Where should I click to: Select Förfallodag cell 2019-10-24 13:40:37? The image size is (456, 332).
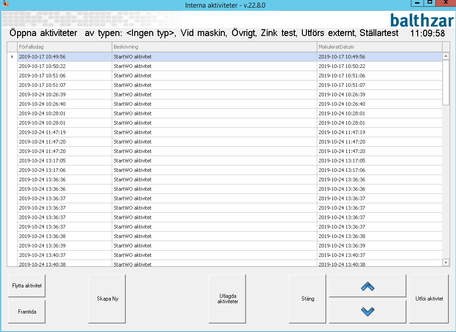coord(64,255)
